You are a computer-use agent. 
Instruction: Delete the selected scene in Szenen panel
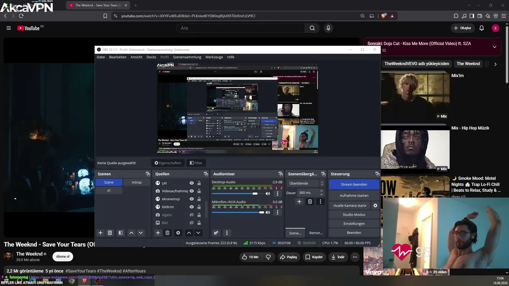pyautogui.click(x=110, y=233)
